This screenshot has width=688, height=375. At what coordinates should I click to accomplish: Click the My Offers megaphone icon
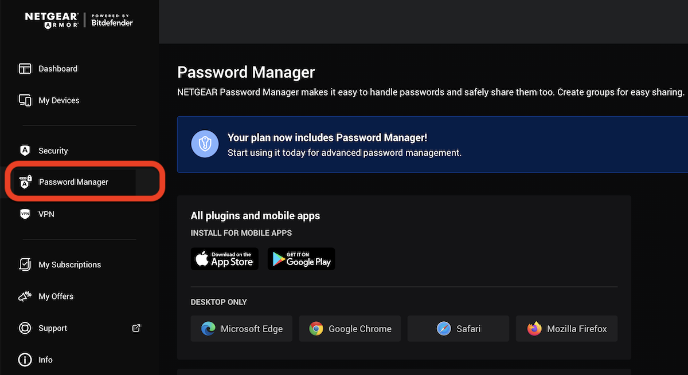click(x=25, y=296)
